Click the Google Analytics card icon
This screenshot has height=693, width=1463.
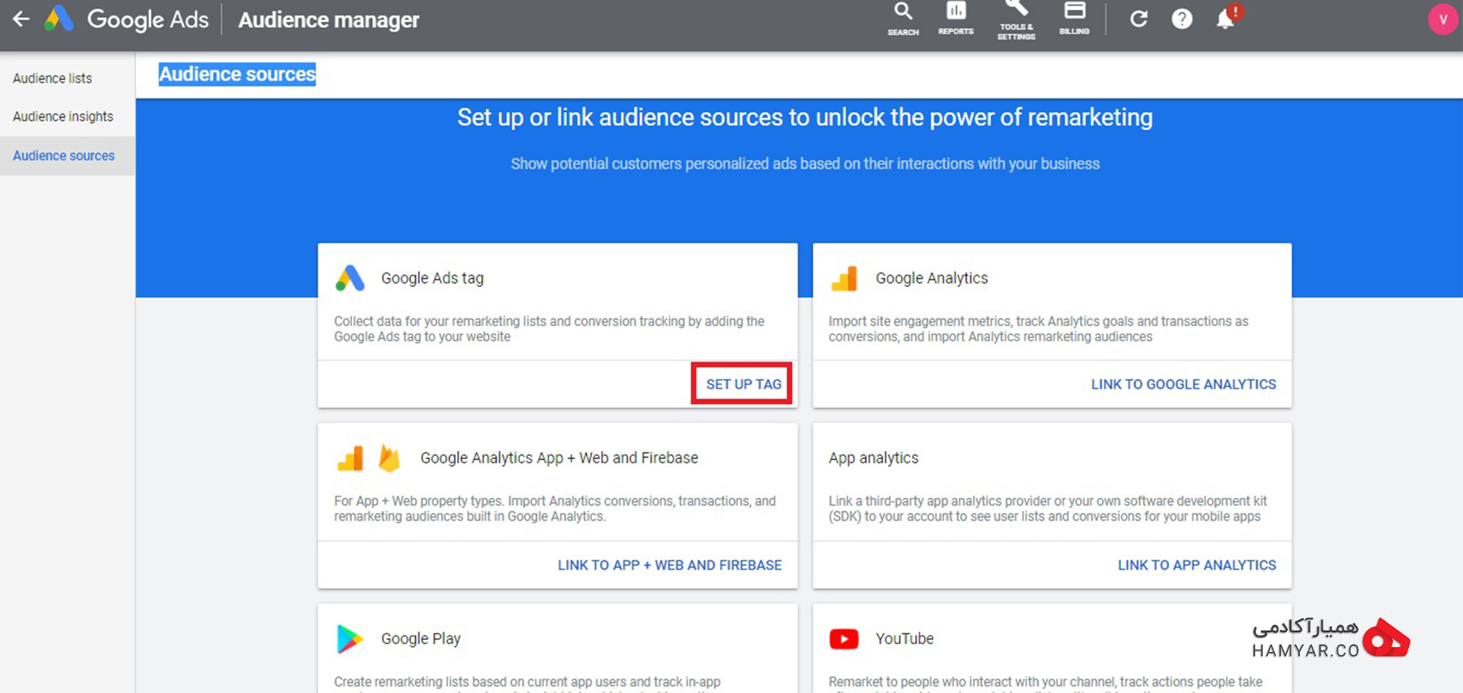tap(844, 279)
